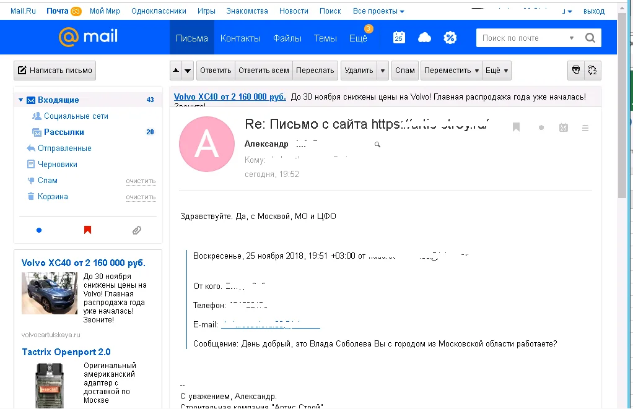Viewport: 633px width, 409px height.
Task: Click очистить next to Корзина
Action: click(141, 197)
